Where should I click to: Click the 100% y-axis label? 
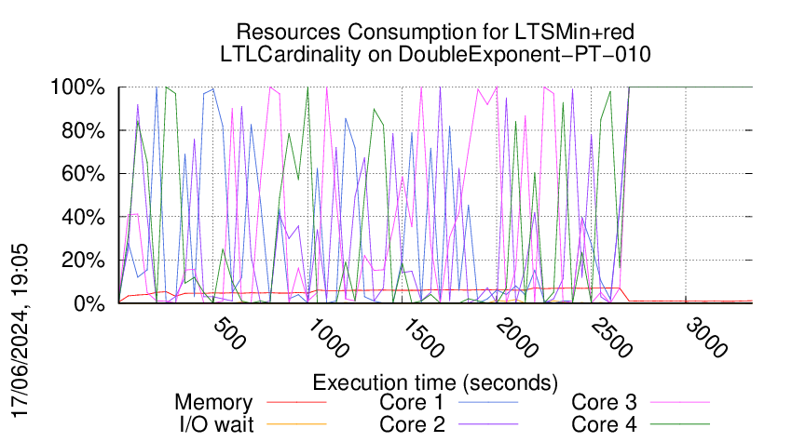click(x=77, y=87)
